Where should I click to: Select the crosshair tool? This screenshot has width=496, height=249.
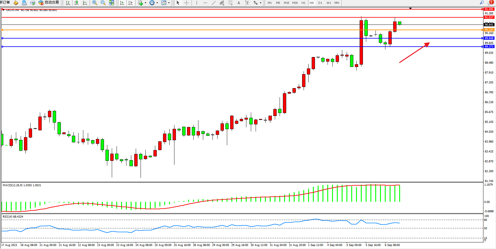pyautogui.click(x=186, y=3)
